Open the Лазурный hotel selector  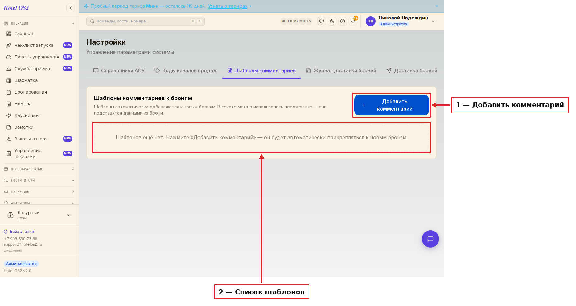click(39, 215)
